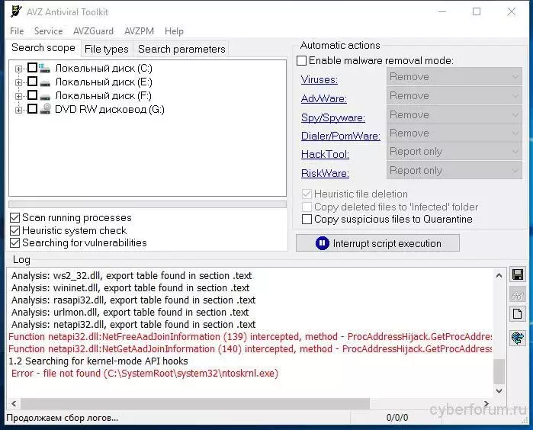Screen dimensions: 533x430
Task: Click the Dialer/PornWare link
Action: coord(340,136)
